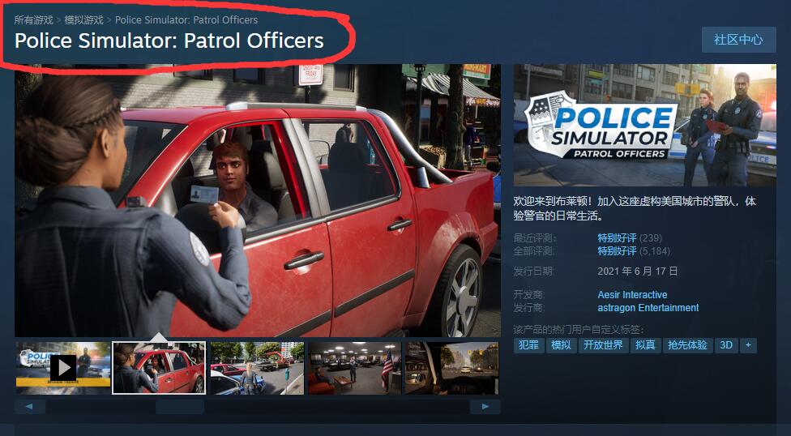Add a tag with the plus button
This screenshot has width=791, height=436.
tap(748, 345)
